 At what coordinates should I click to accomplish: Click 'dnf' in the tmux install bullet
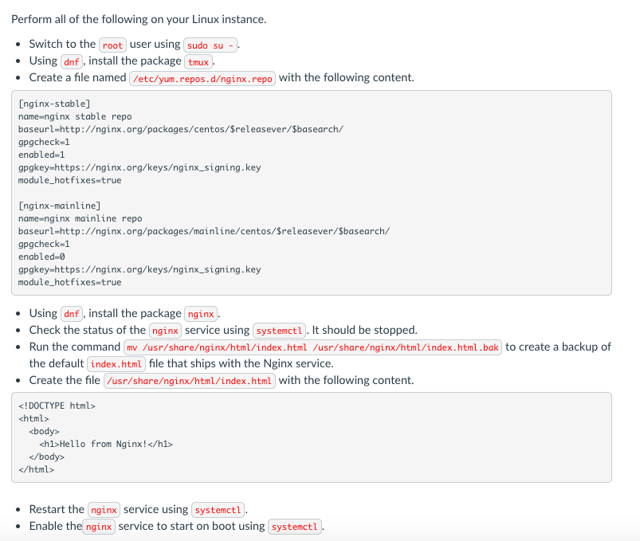point(72,62)
